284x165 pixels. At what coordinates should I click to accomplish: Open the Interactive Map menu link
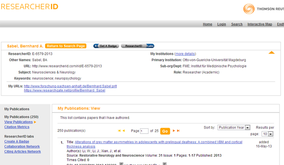[x=260, y=24]
